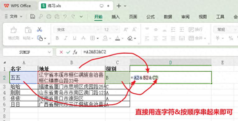Decrease font size with A- icon
Screen dimensions: 238x121
pos(134,29)
